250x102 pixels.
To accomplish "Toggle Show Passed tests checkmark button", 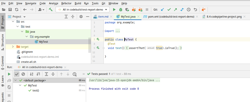I will [x=17, y=74].
